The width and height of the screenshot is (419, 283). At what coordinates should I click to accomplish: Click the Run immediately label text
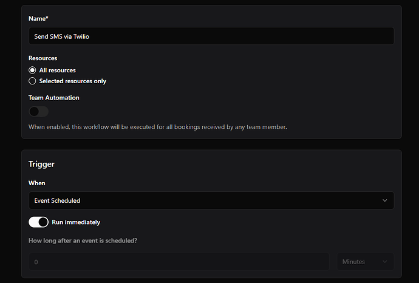pyautogui.click(x=76, y=222)
